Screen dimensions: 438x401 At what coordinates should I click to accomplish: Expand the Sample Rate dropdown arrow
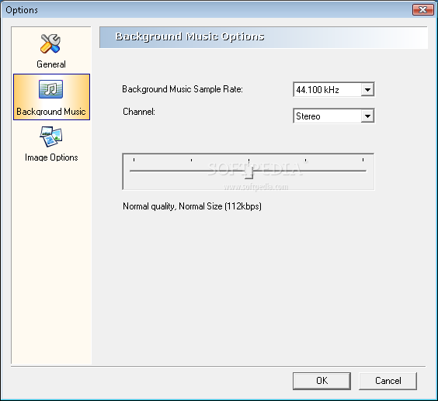(x=367, y=90)
